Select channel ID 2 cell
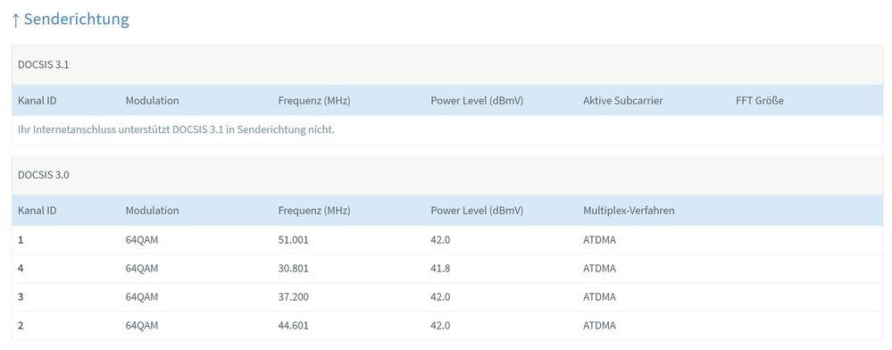The image size is (892, 350). 21,326
